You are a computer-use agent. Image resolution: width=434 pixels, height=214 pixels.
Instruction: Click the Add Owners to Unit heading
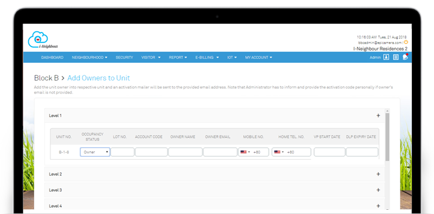coord(99,78)
